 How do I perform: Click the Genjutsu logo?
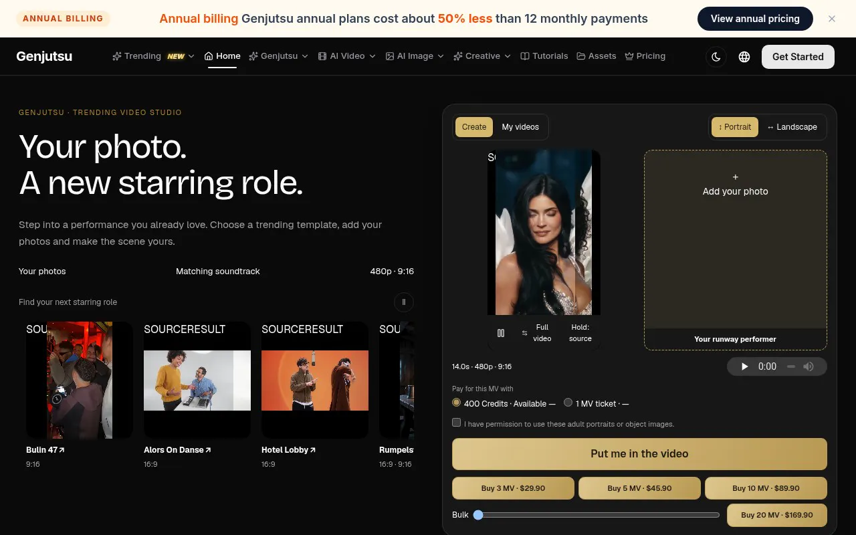(44, 57)
